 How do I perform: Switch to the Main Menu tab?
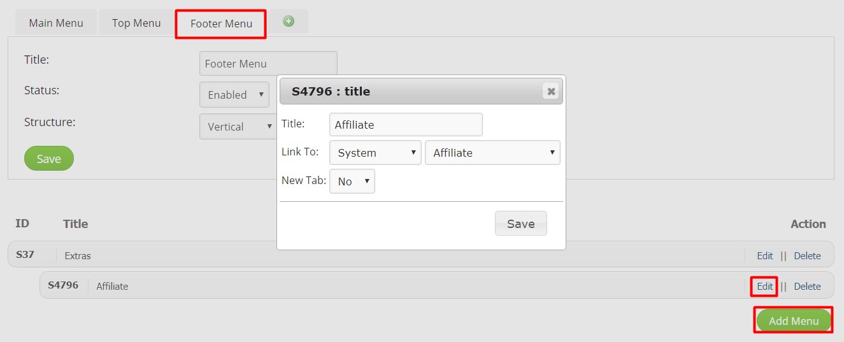56,23
